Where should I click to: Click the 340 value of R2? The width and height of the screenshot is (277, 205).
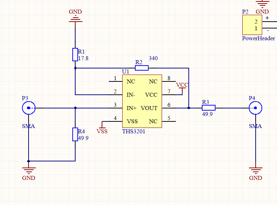point(153,58)
